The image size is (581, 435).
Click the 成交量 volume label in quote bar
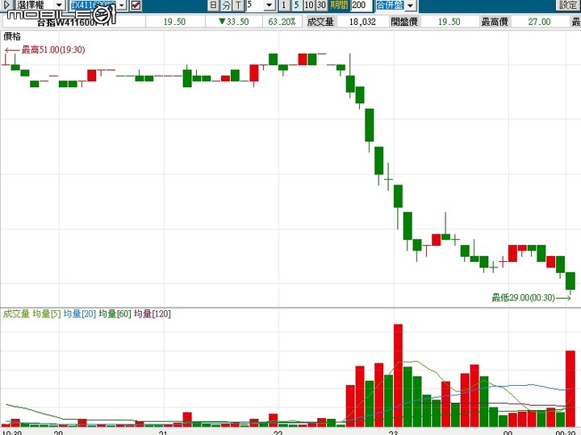(320, 22)
